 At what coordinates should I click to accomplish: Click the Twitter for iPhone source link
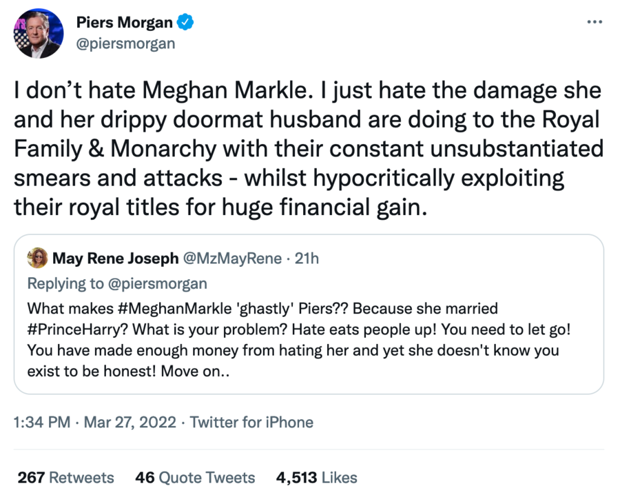point(251,422)
